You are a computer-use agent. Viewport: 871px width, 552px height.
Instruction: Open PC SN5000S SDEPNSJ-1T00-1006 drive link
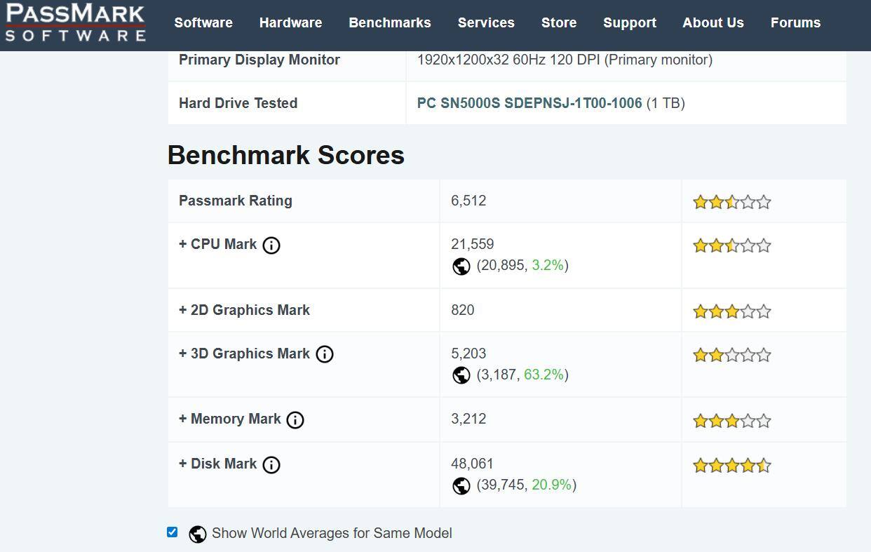click(529, 103)
